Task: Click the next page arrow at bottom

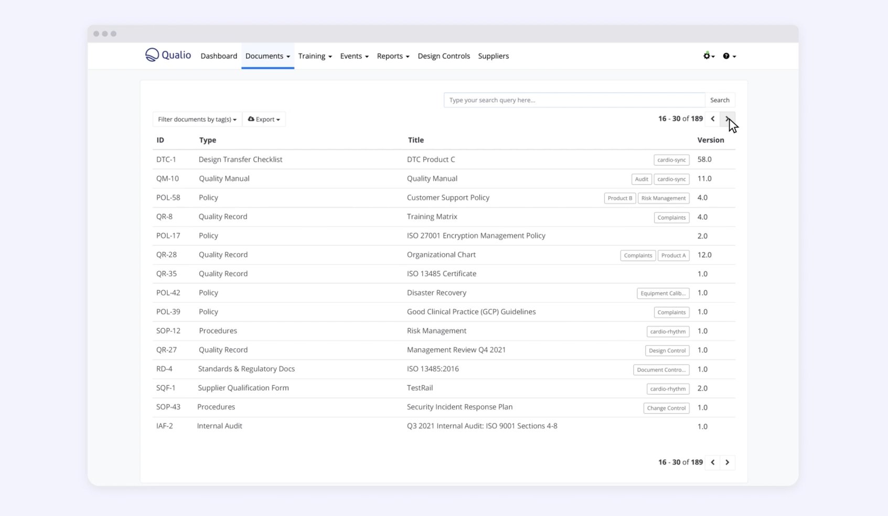Action: (x=727, y=463)
